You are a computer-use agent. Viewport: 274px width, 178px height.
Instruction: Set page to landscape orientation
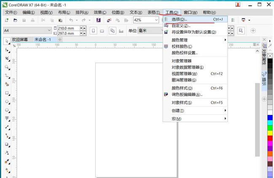pyautogui.click(x=102, y=31)
